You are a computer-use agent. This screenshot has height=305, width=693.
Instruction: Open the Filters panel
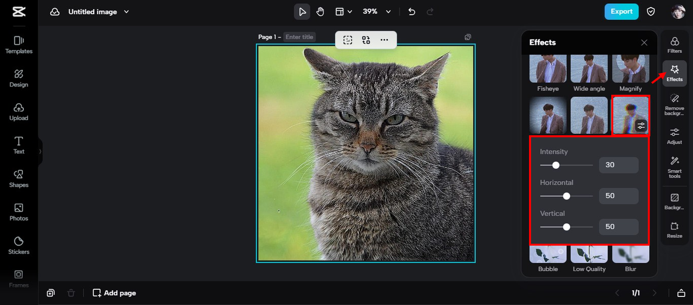675,45
